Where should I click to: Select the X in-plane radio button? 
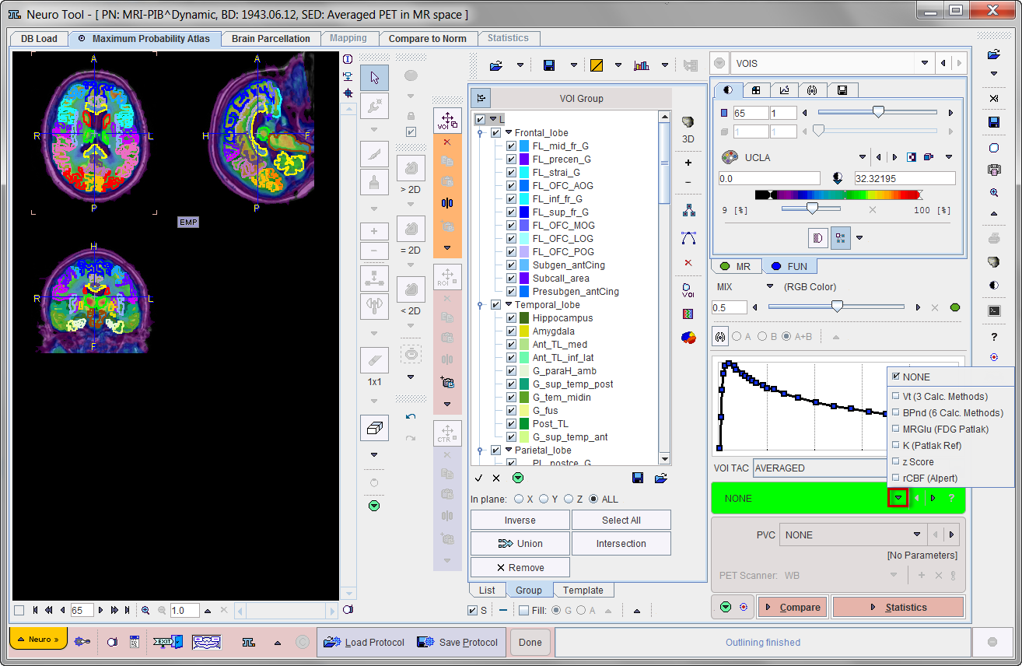pyautogui.click(x=519, y=499)
